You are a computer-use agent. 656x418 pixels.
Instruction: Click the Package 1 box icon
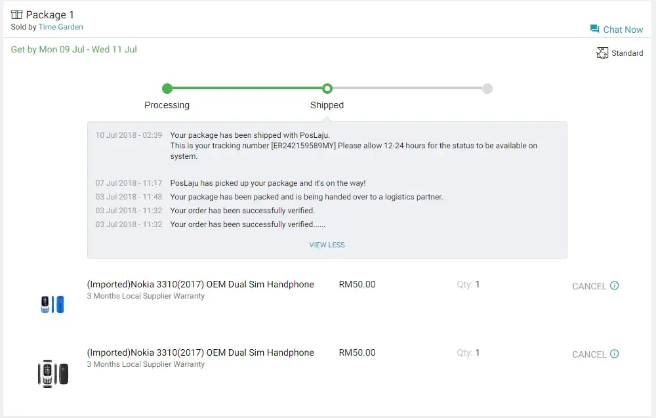(x=17, y=14)
